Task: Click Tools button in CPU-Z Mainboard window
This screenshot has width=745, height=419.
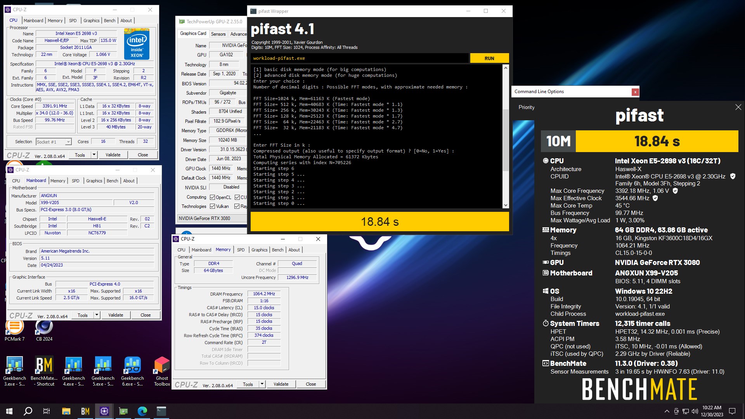Action: (83, 315)
